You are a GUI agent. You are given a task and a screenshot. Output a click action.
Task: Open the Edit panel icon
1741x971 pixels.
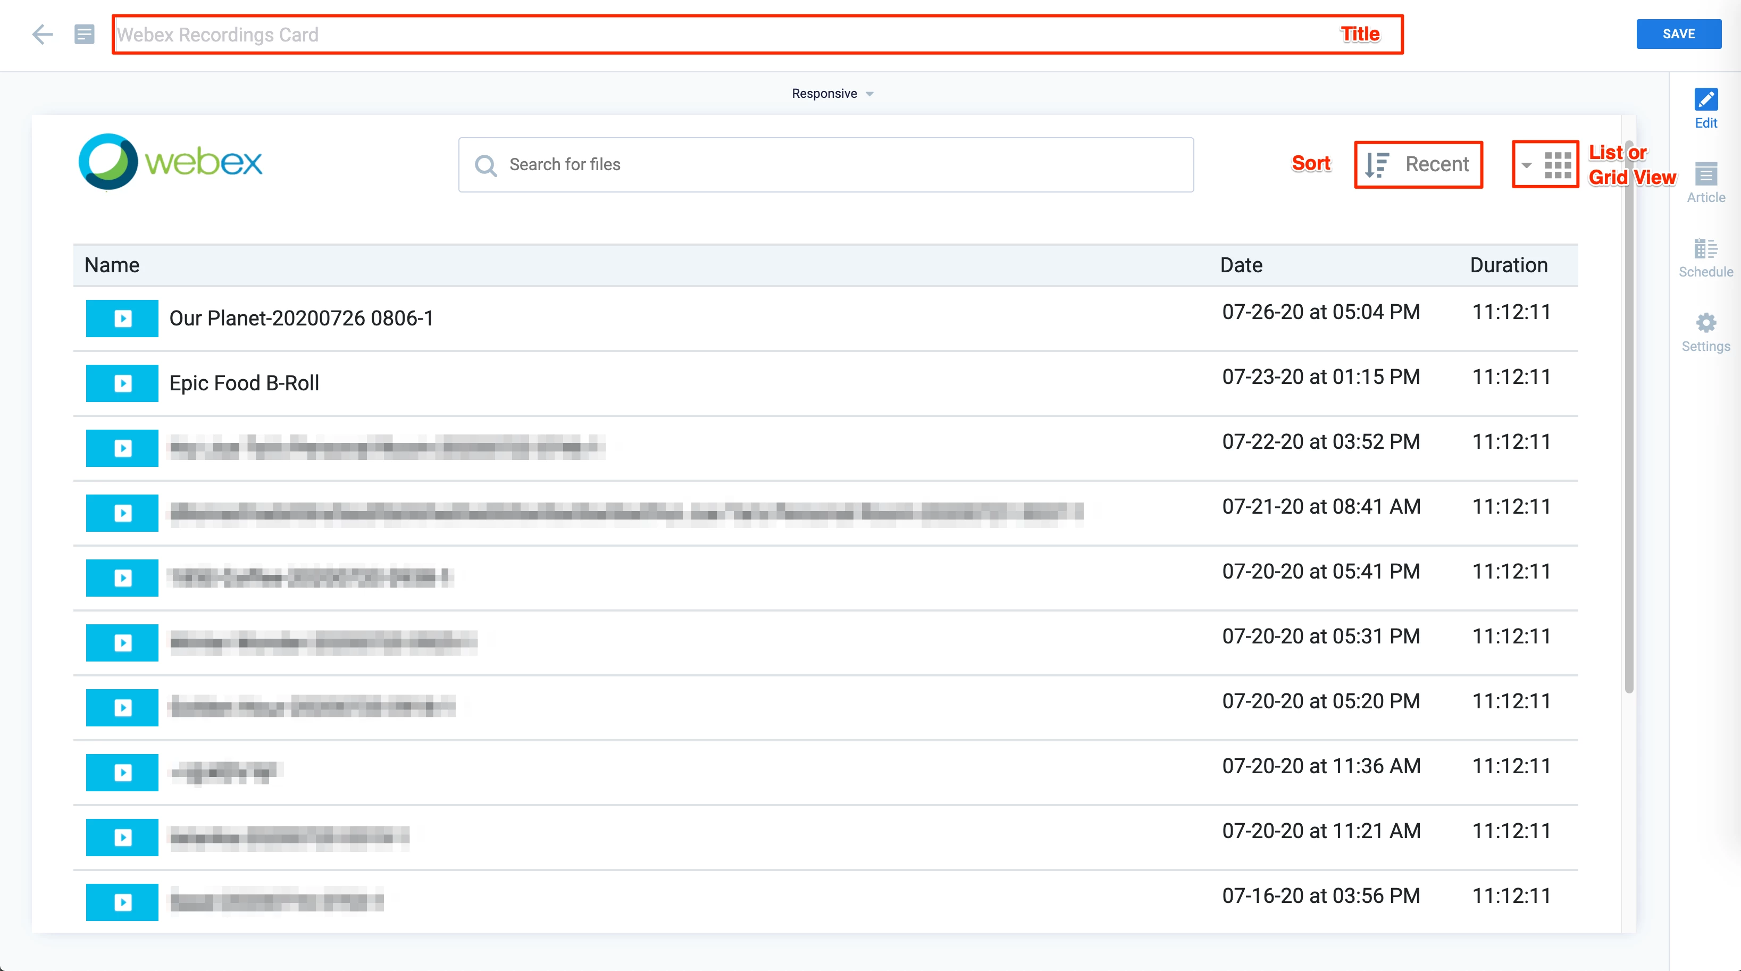tap(1705, 100)
